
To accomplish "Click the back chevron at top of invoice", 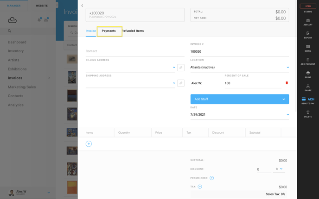I will [82, 6].
